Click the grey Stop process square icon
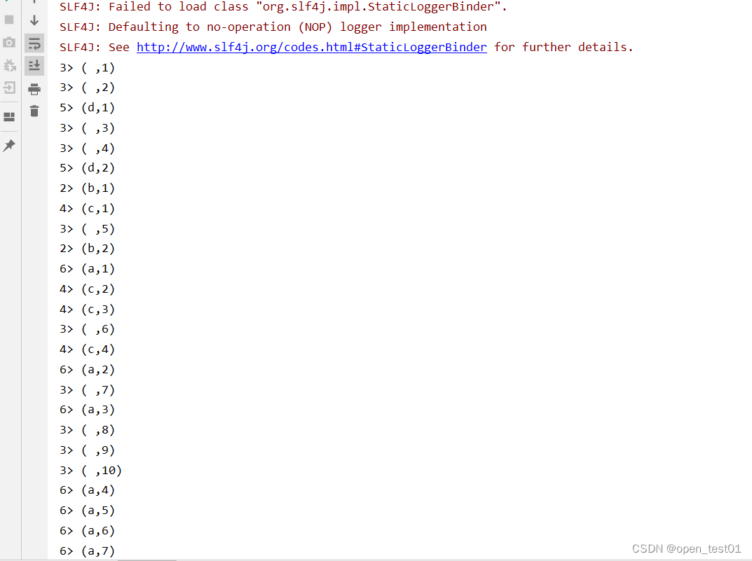752x561 pixels. click(9, 20)
